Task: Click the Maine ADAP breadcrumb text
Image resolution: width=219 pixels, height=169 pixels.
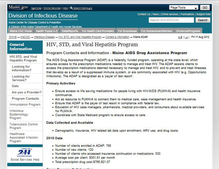Action: [141, 37]
